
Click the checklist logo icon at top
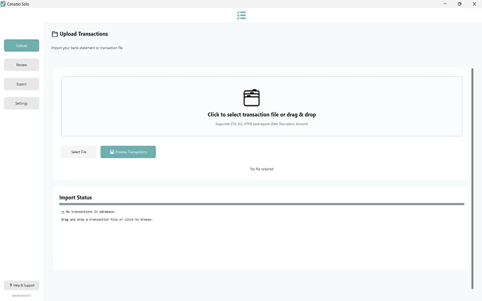coord(241,16)
